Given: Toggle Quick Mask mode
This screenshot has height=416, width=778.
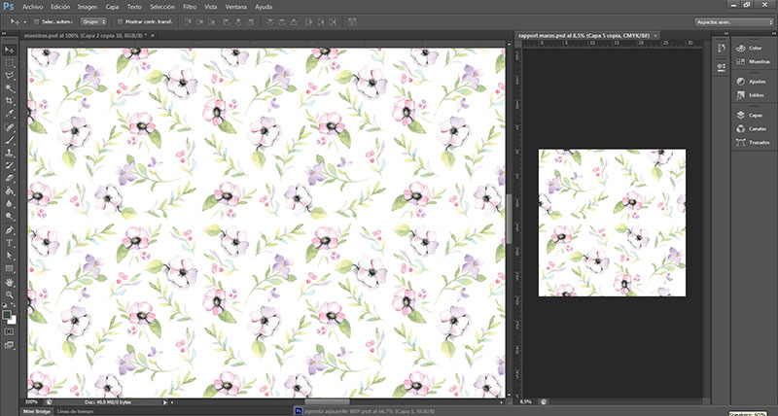Looking at the screenshot, I should (9, 331).
